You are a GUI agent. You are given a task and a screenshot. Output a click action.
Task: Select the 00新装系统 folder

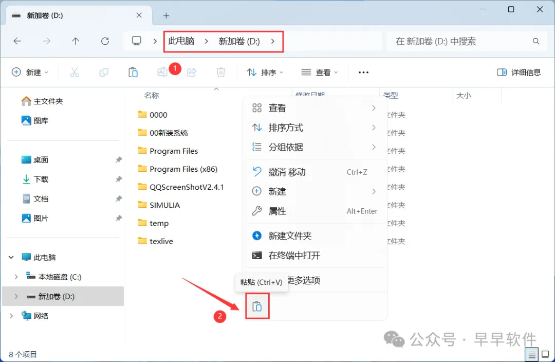163,133
